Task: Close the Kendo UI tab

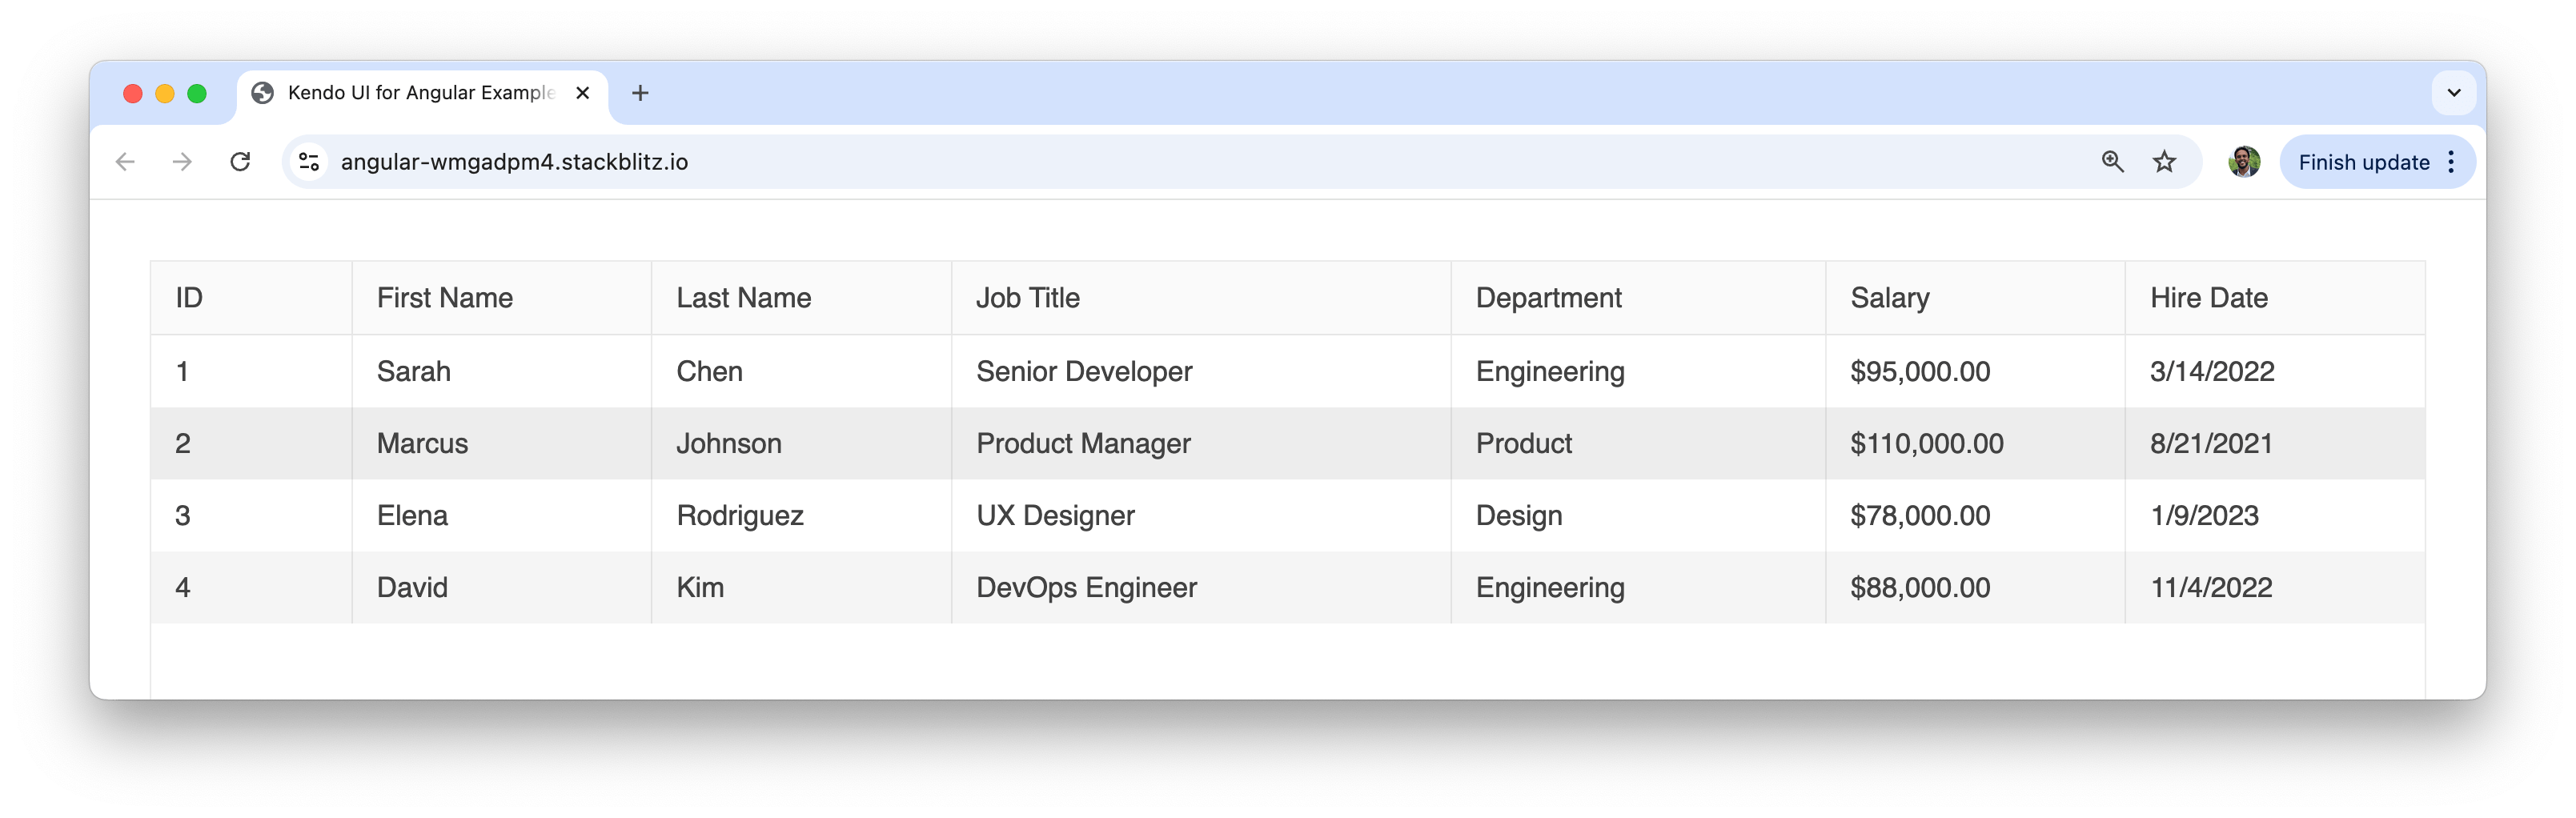Action: tap(583, 93)
